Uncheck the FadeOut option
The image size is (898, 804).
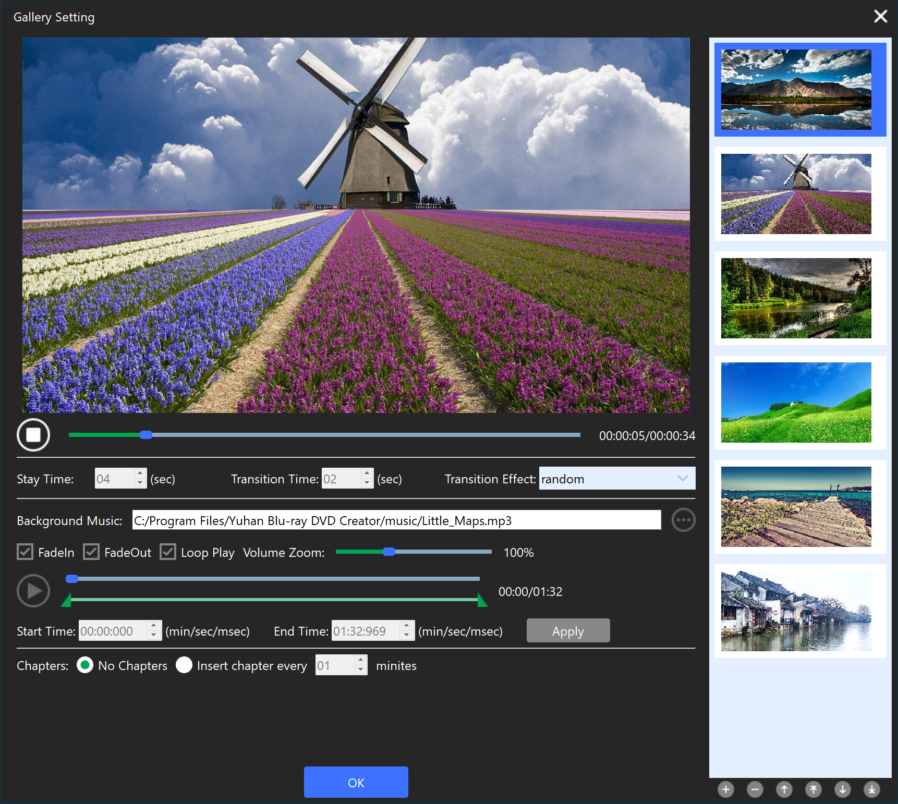[x=91, y=552]
